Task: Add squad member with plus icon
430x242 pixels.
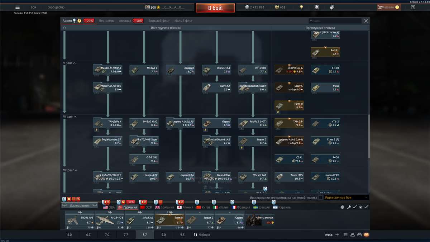Action: (x=337, y=235)
